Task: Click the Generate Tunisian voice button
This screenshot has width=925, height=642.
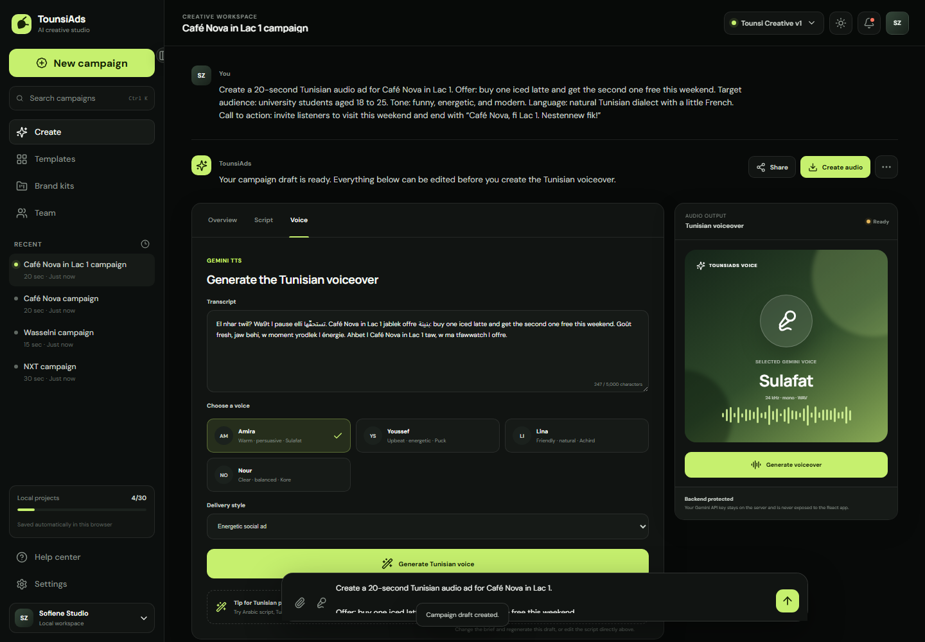Action: pos(428,564)
